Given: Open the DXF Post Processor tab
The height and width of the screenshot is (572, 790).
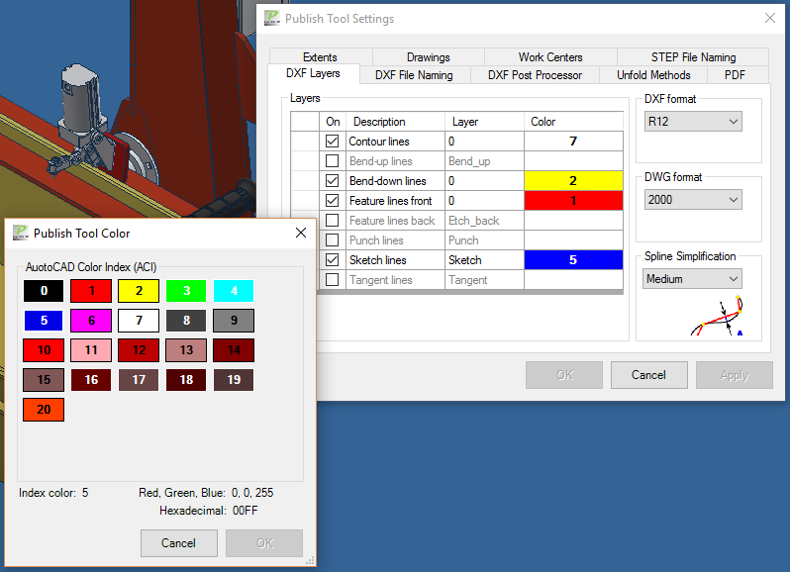Looking at the screenshot, I should 535,75.
